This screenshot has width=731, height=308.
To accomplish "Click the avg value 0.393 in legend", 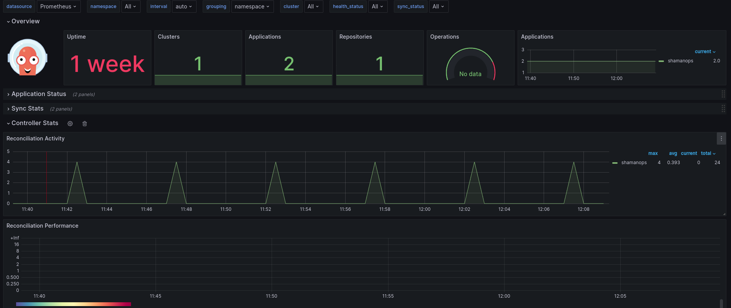I will pos(674,163).
